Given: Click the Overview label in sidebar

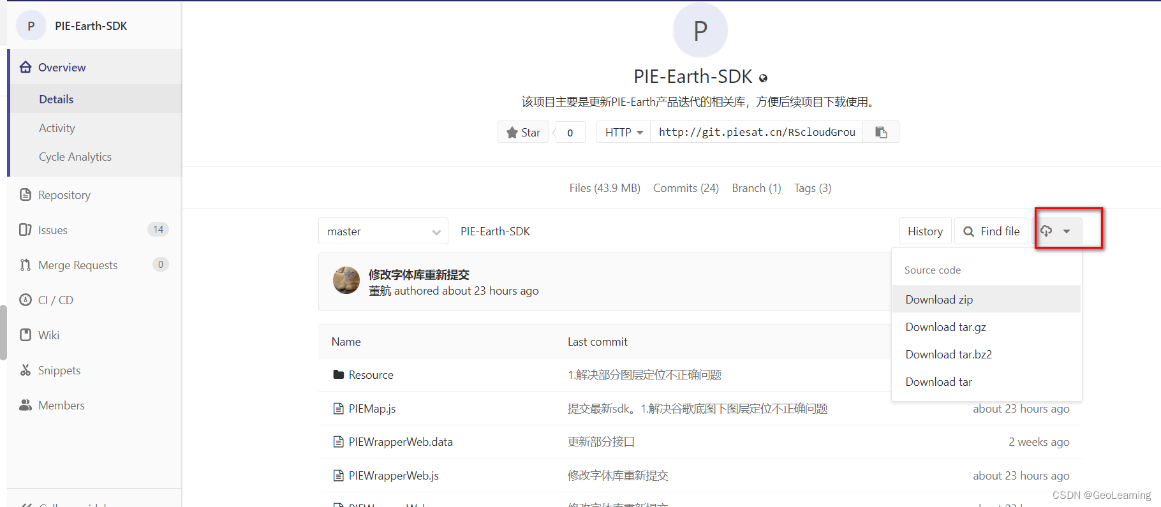Looking at the screenshot, I should point(62,68).
